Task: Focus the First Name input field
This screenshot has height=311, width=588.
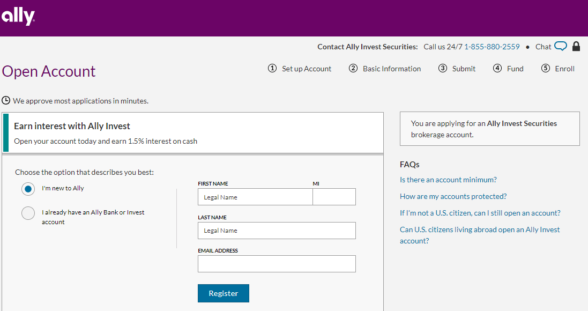Action: (255, 197)
